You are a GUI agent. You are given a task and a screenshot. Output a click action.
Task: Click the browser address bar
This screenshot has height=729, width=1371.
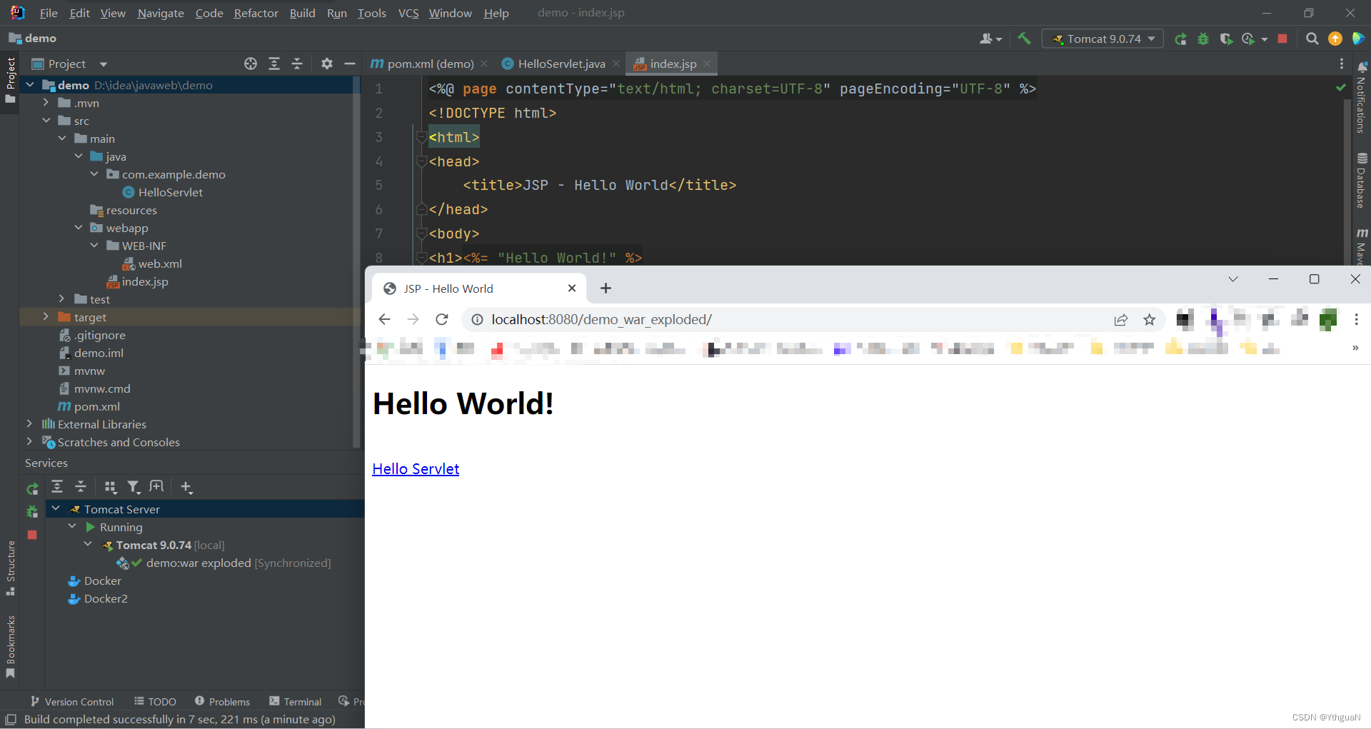click(714, 319)
